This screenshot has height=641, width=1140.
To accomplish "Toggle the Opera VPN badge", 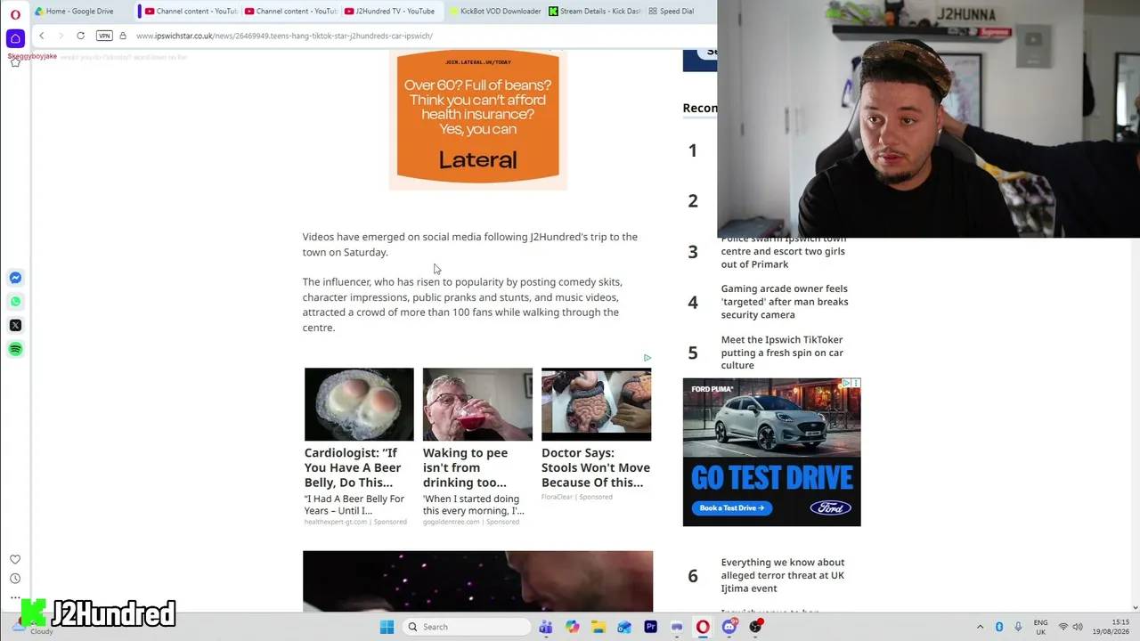I will 104,36.
